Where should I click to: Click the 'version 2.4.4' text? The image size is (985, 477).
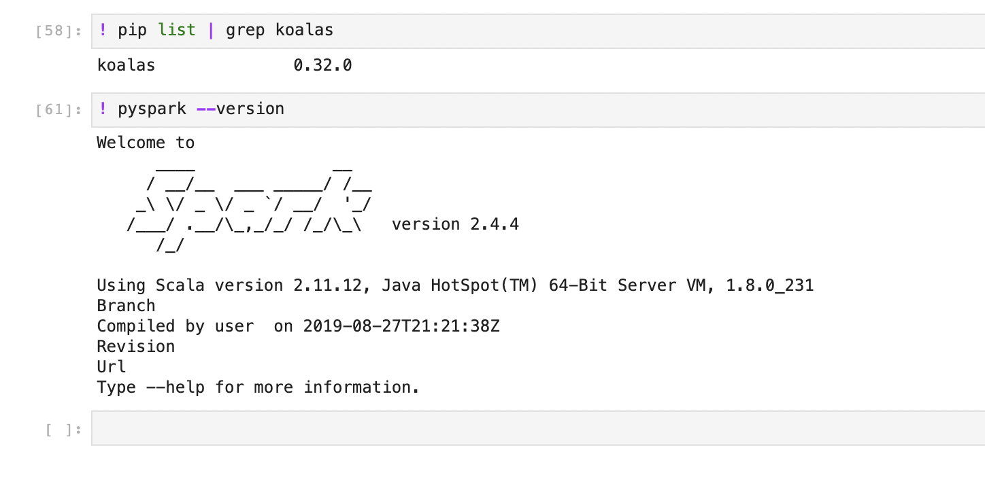pyautogui.click(x=456, y=224)
